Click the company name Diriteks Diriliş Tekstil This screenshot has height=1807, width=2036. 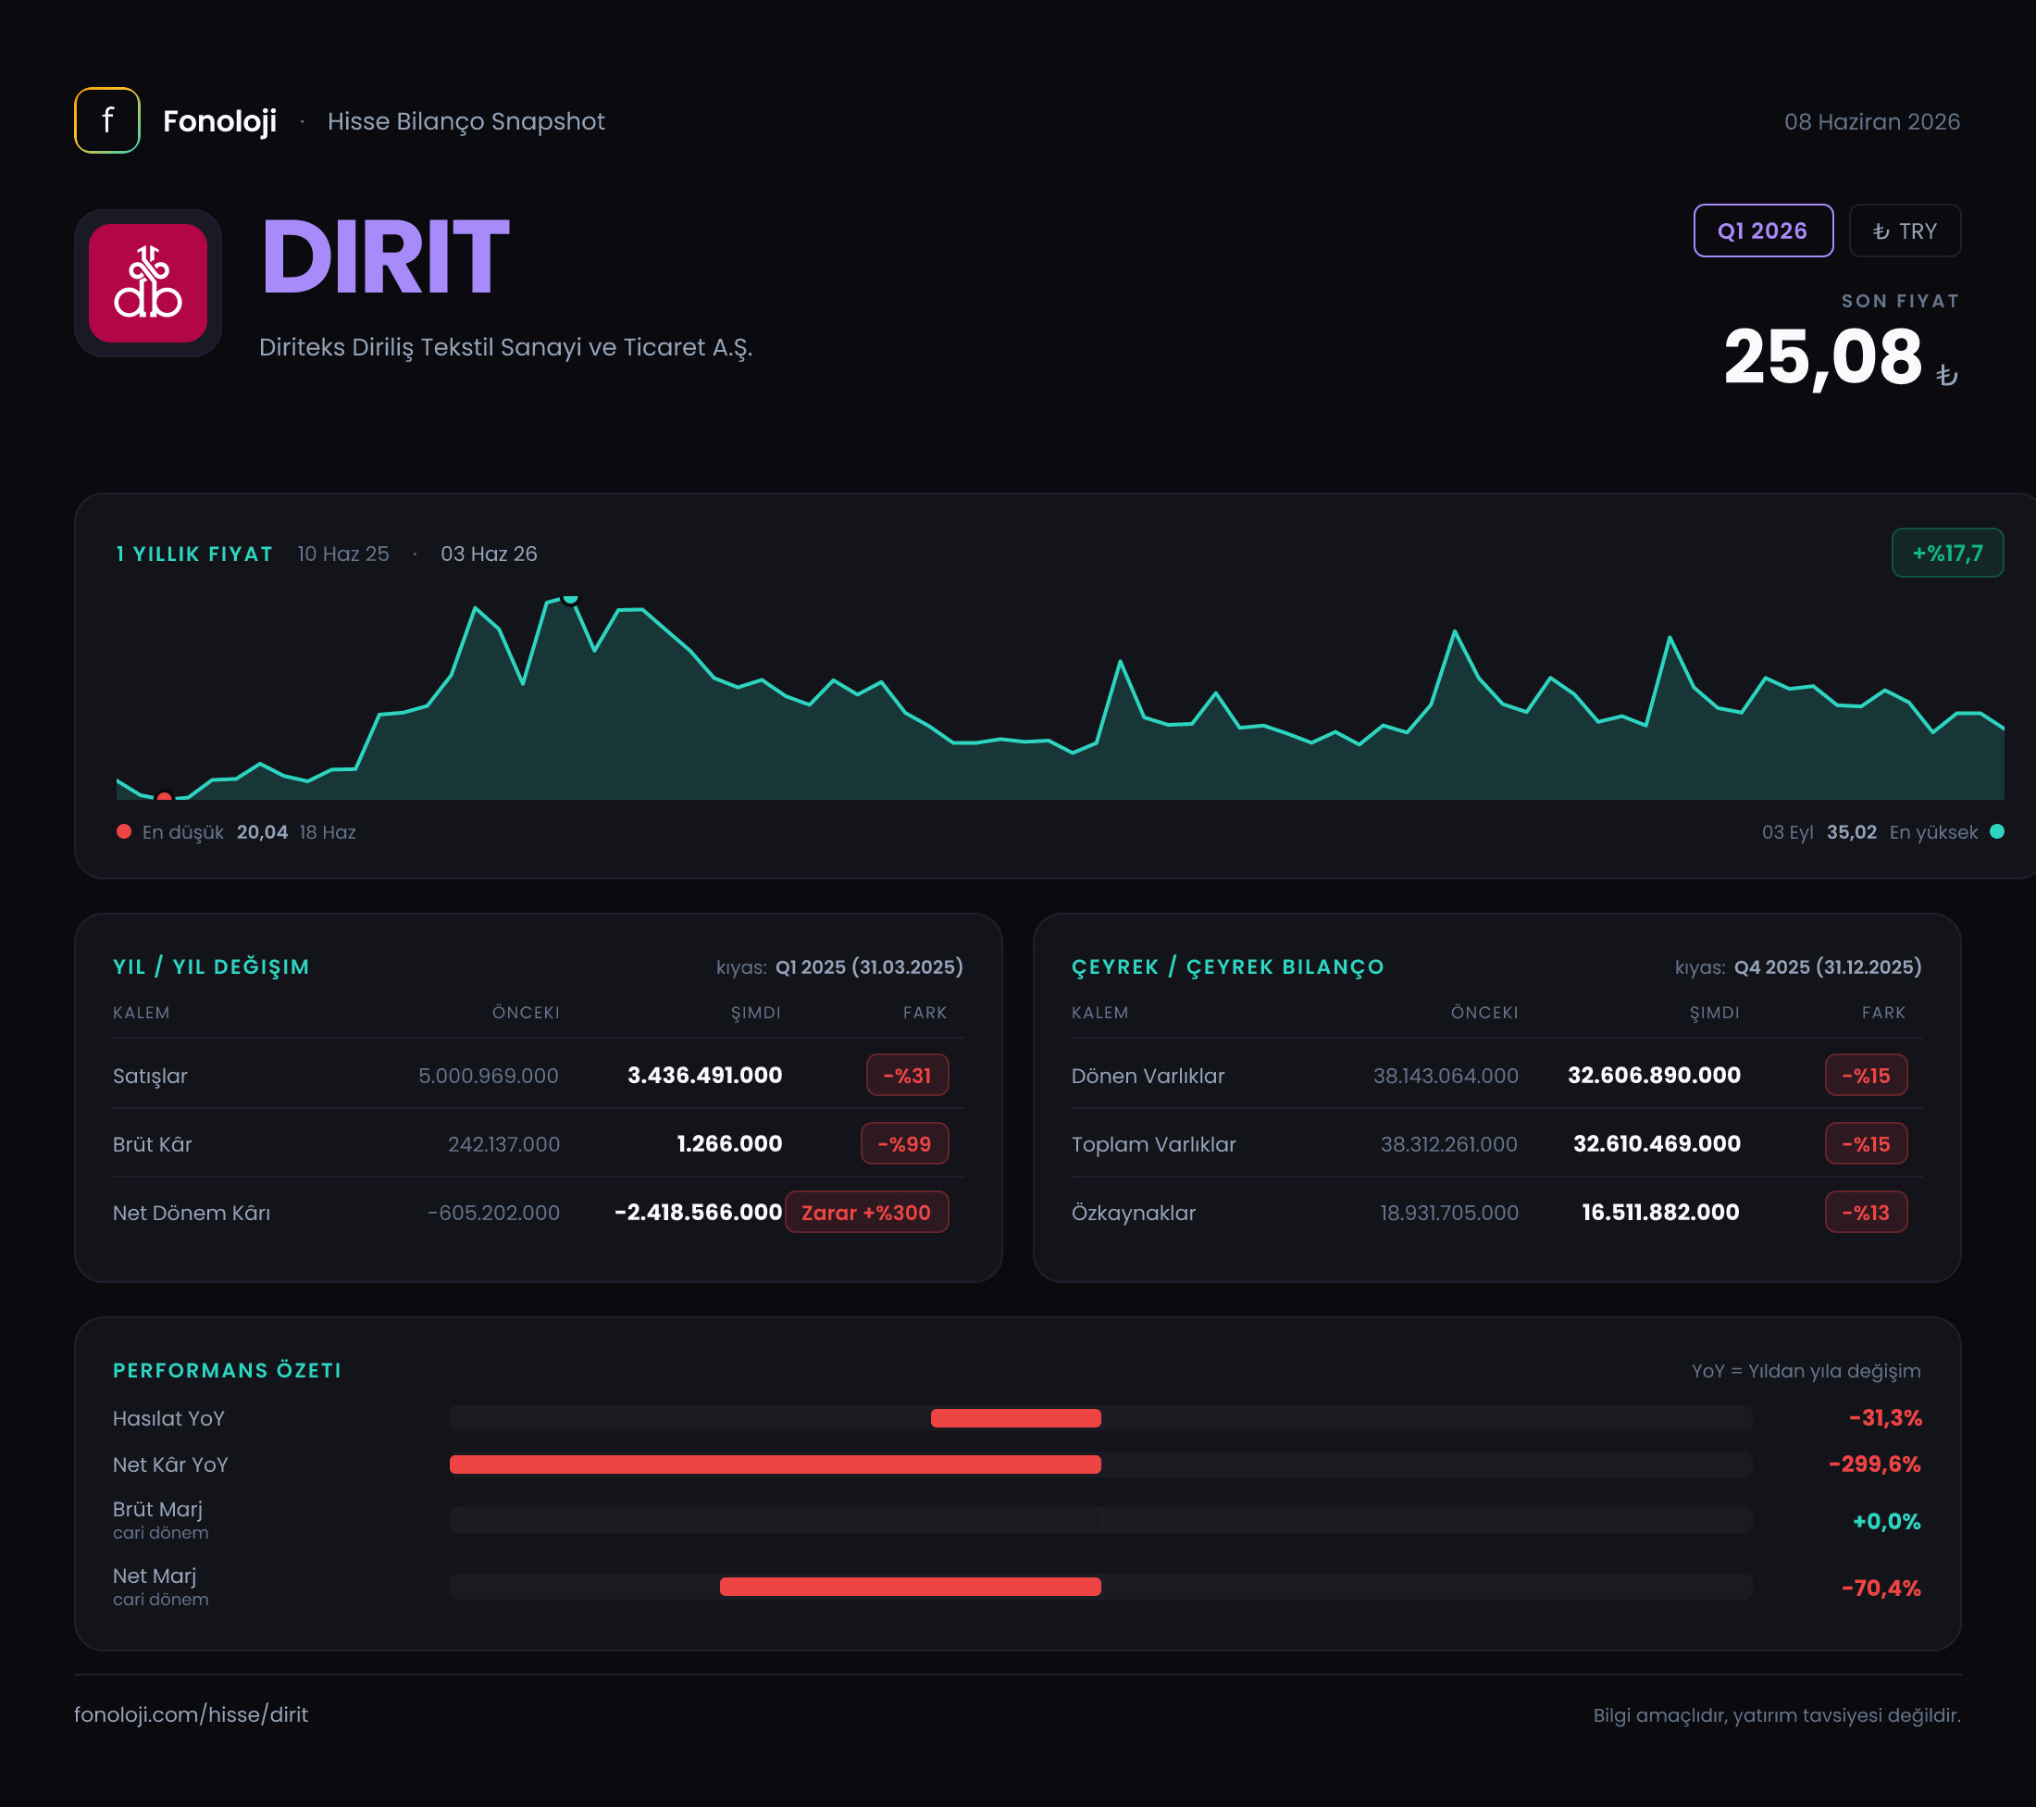pos(505,346)
